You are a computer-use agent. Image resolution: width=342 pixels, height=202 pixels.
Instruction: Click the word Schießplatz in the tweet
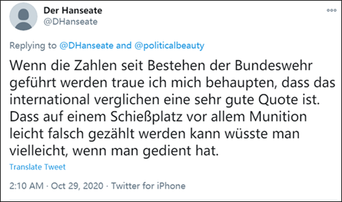point(147,117)
